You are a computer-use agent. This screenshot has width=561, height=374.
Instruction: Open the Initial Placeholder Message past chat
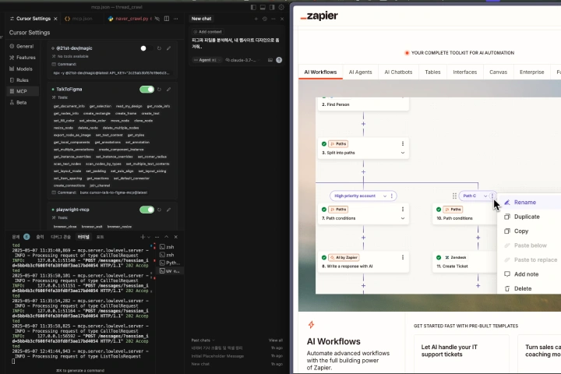(x=217, y=356)
